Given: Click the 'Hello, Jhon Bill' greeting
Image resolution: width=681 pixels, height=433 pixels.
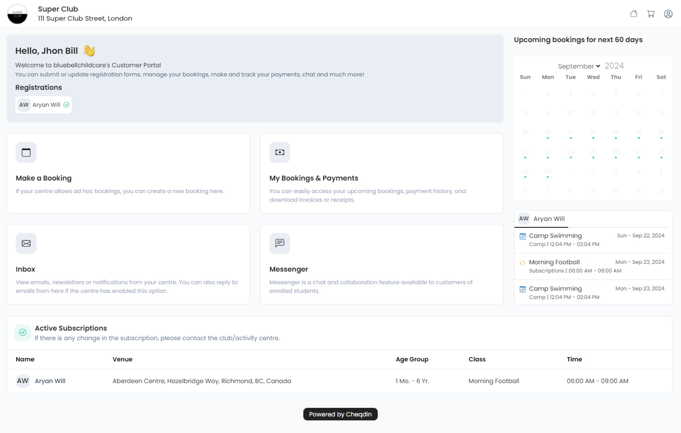Looking at the screenshot, I should point(46,51).
